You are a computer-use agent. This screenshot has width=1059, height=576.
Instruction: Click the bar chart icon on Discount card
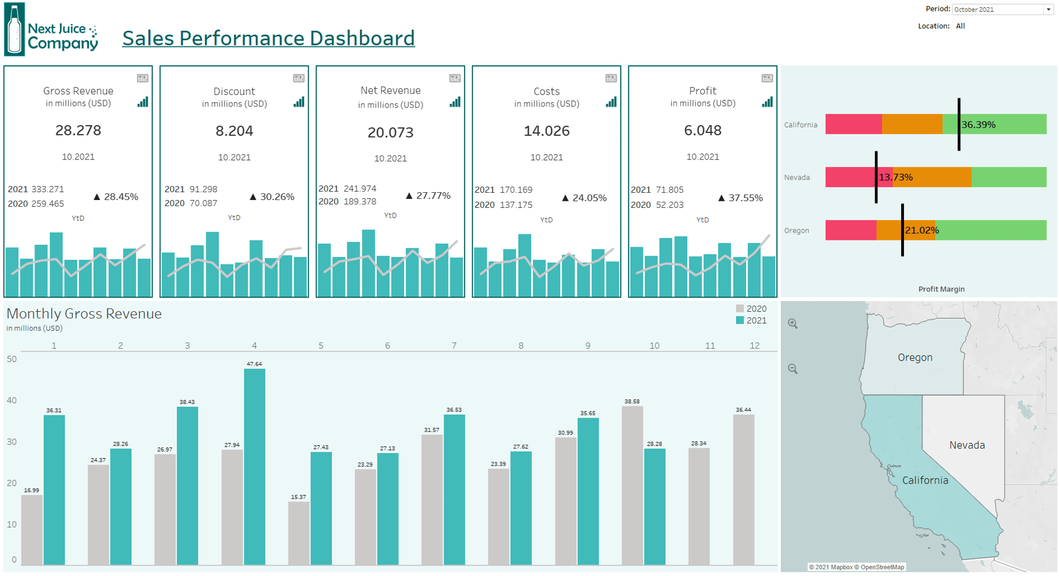pos(299,102)
